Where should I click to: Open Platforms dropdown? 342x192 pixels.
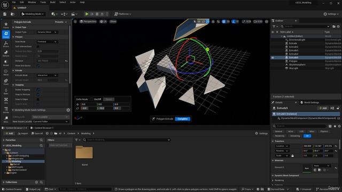point(123,14)
